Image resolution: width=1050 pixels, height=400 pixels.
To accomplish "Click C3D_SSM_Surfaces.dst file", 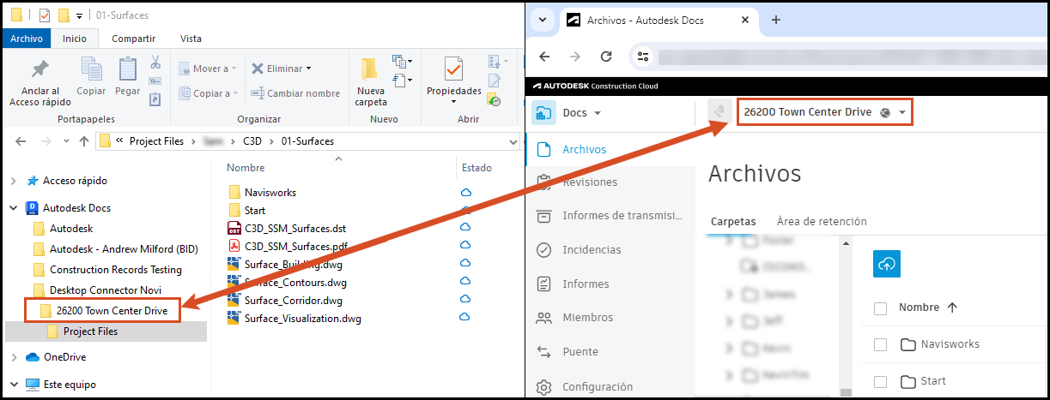I will point(295,228).
